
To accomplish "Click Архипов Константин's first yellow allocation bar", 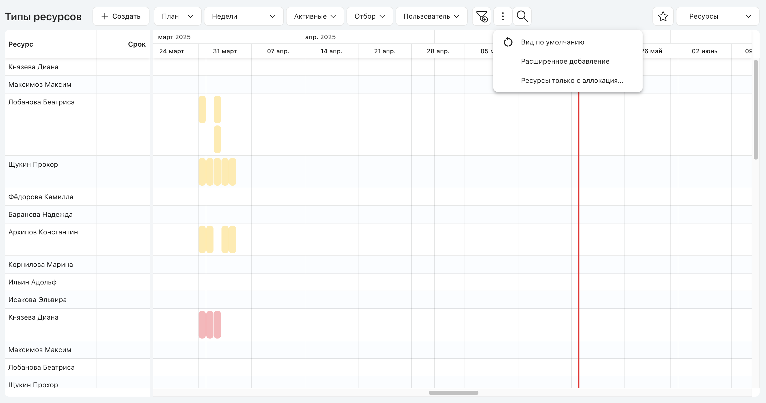I will pos(202,239).
